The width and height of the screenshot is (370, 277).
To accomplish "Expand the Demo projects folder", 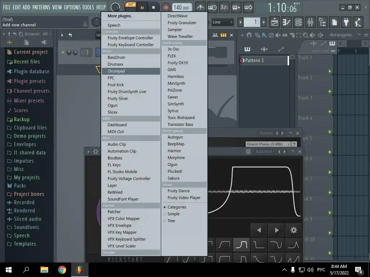I will tap(26, 136).
